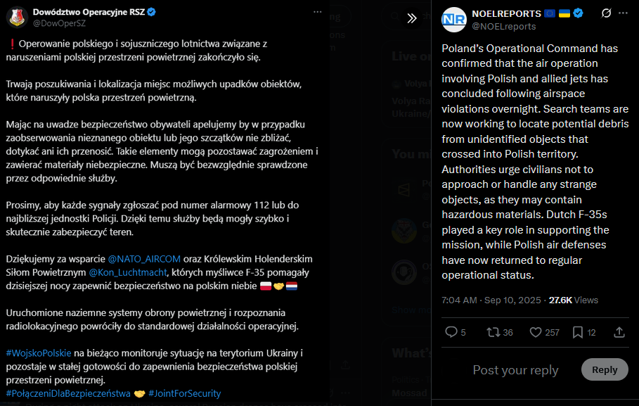
Task: Click the share upload icon on the post
Action: pyautogui.click(x=619, y=332)
